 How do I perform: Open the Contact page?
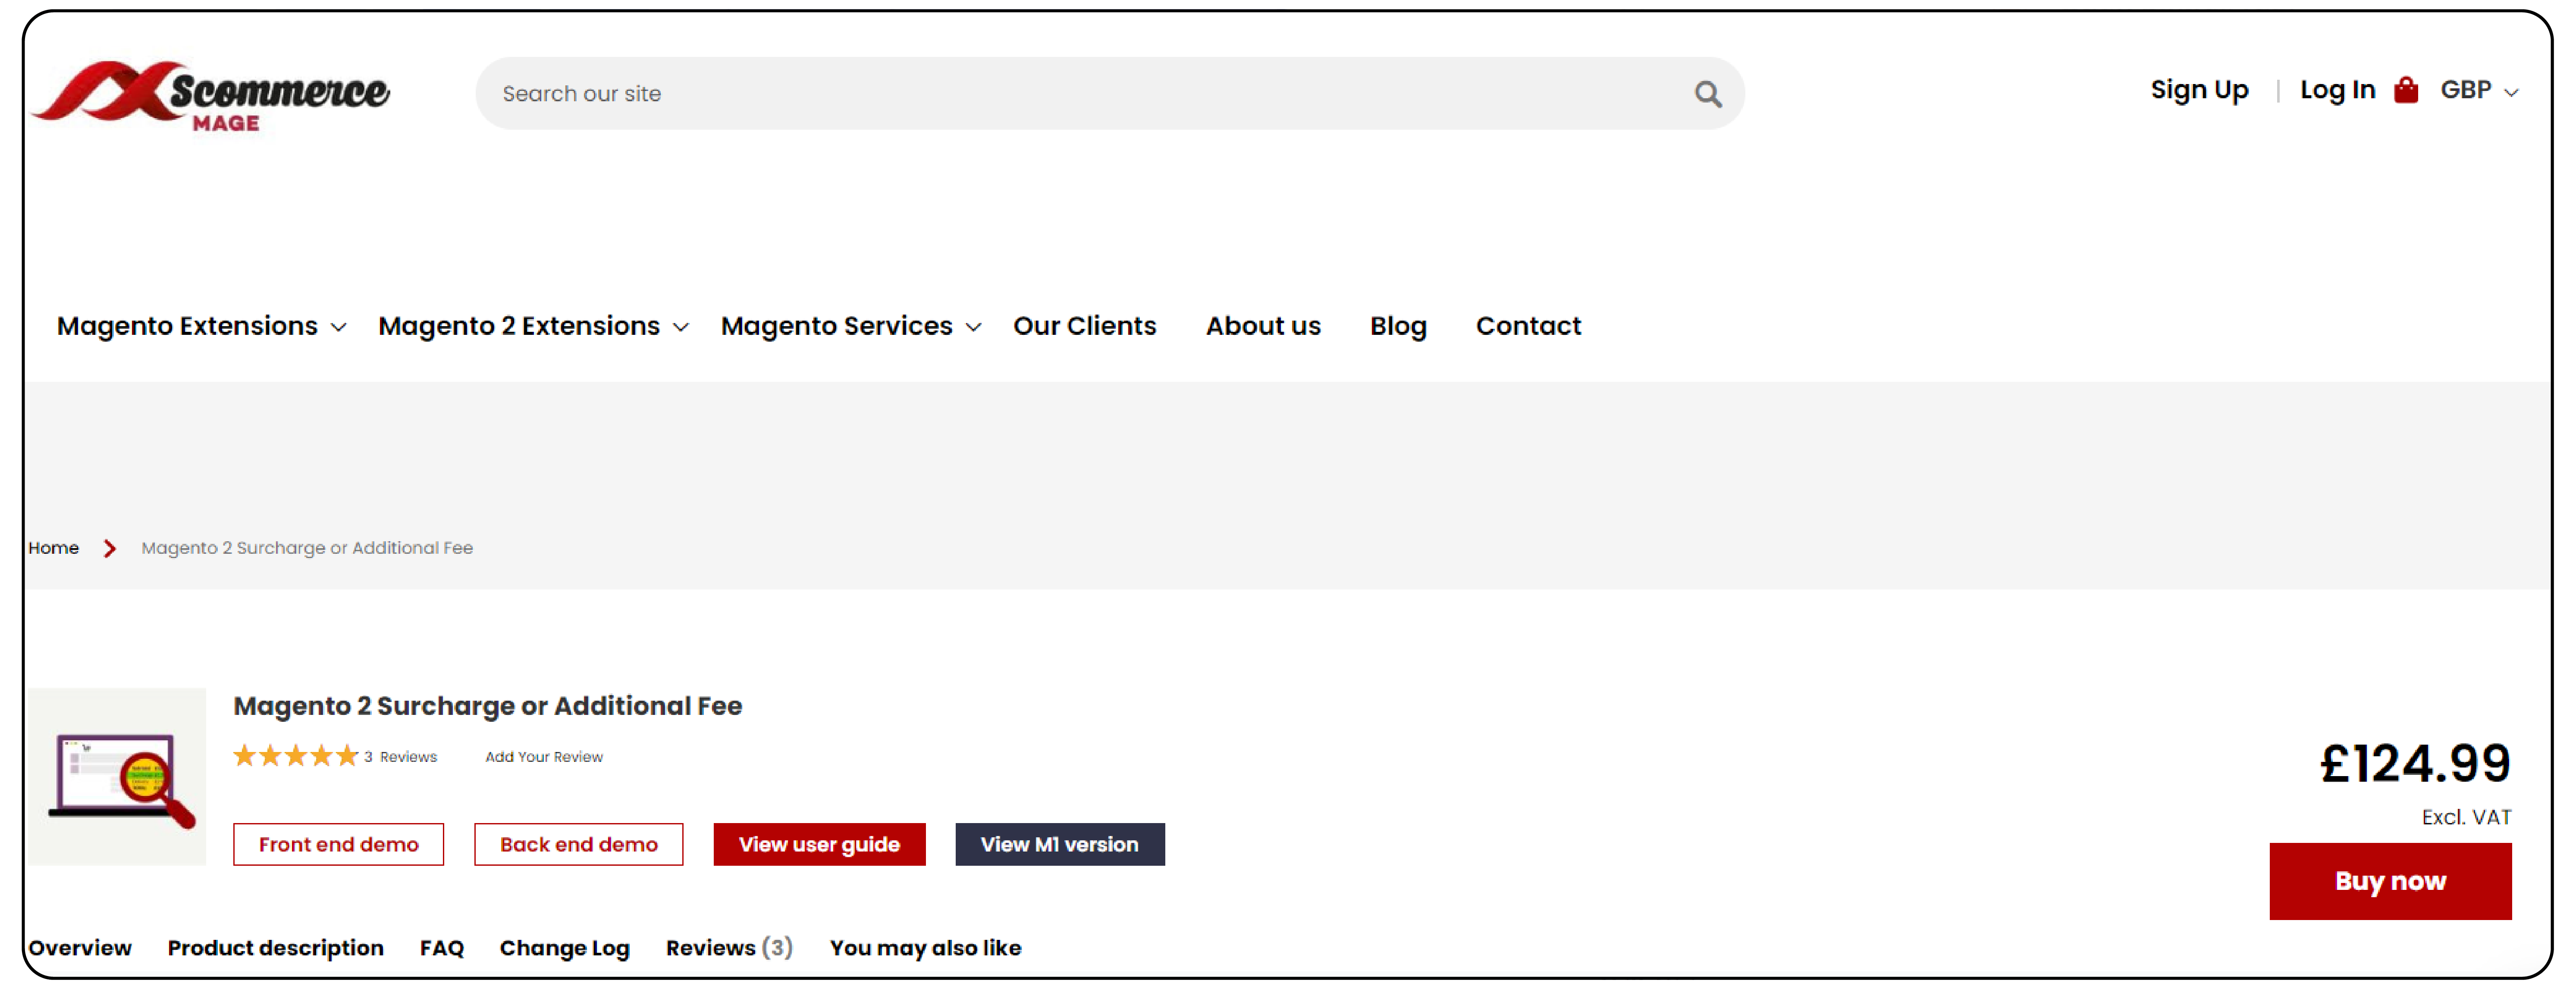[1528, 326]
